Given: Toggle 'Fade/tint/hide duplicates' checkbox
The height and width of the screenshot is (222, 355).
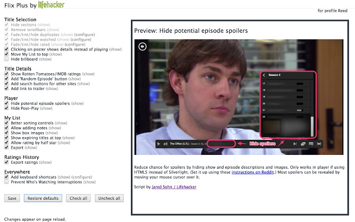Looking at the screenshot, I should [6, 34].
